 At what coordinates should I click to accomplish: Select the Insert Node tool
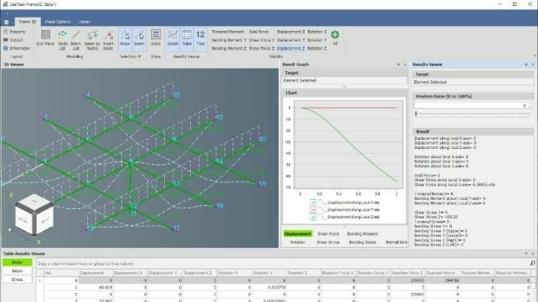coord(108,39)
